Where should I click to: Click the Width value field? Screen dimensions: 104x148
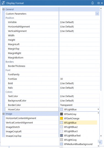pos(79,35)
